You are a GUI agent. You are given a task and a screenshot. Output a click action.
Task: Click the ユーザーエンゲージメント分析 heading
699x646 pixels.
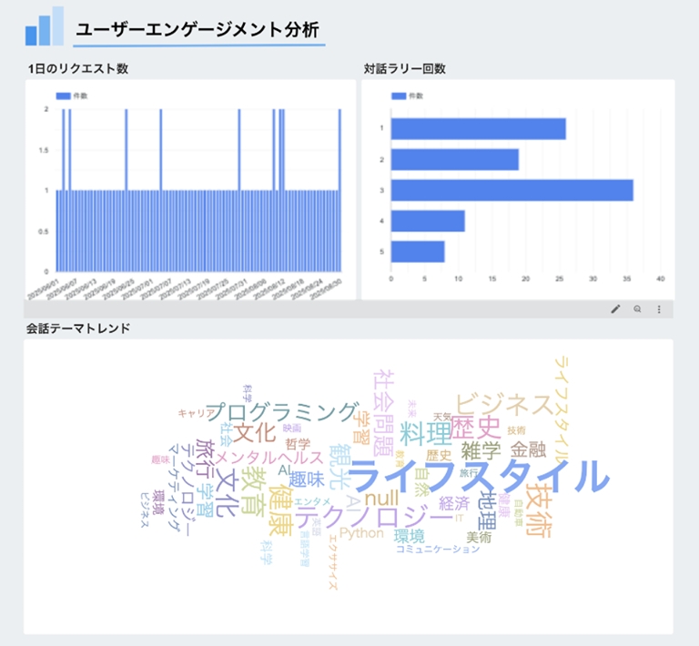tap(198, 30)
